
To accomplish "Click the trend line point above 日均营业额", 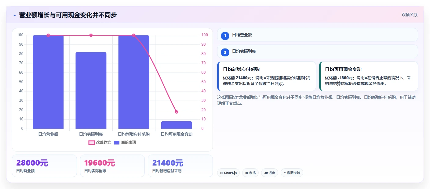I will click(48, 35).
